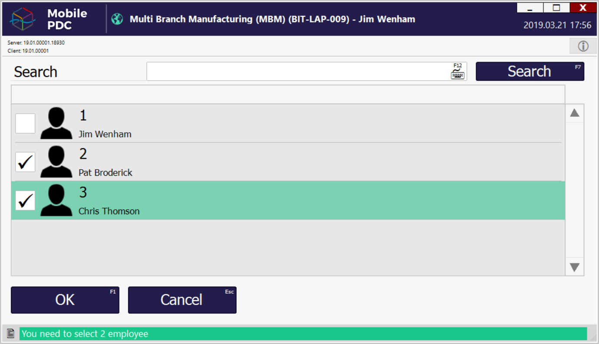Confirm selection with the OK button
Image resolution: width=599 pixels, height=344 pixels.
tap(65, 300)
